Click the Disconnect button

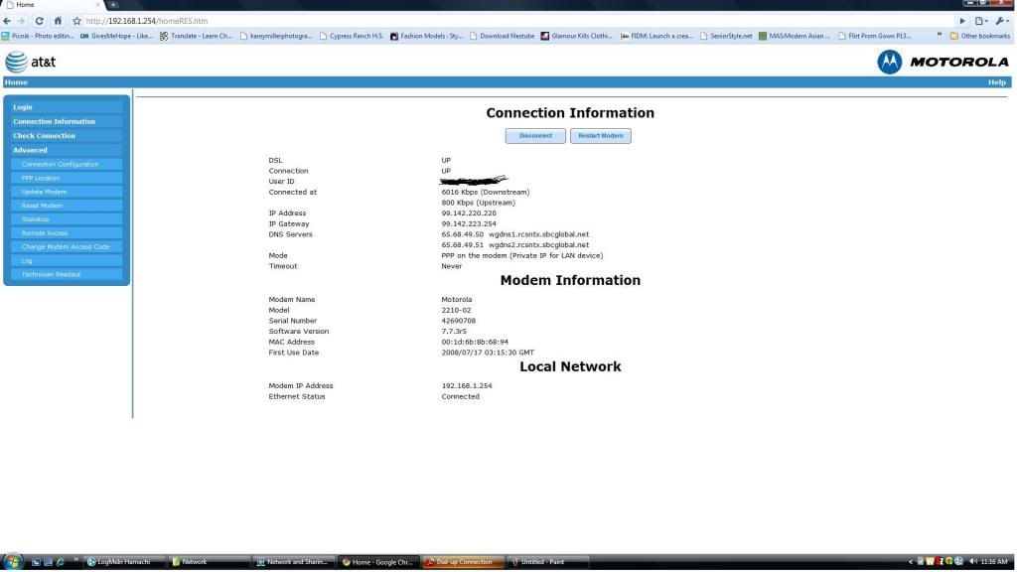pos(535,135)
